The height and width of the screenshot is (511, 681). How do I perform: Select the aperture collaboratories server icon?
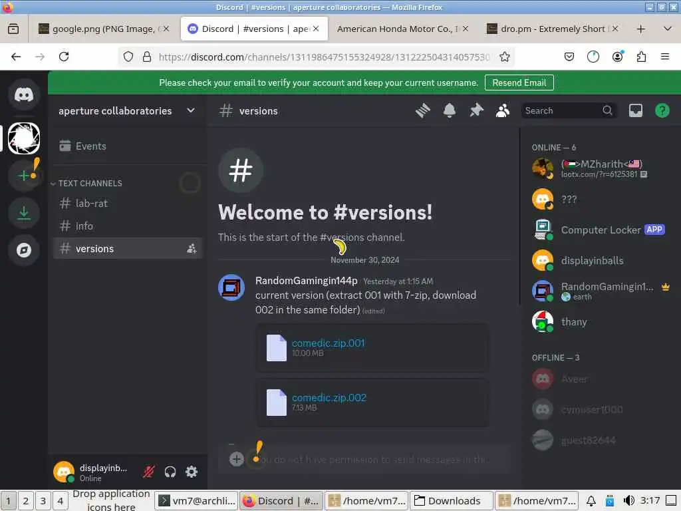[x=24, y=138]
